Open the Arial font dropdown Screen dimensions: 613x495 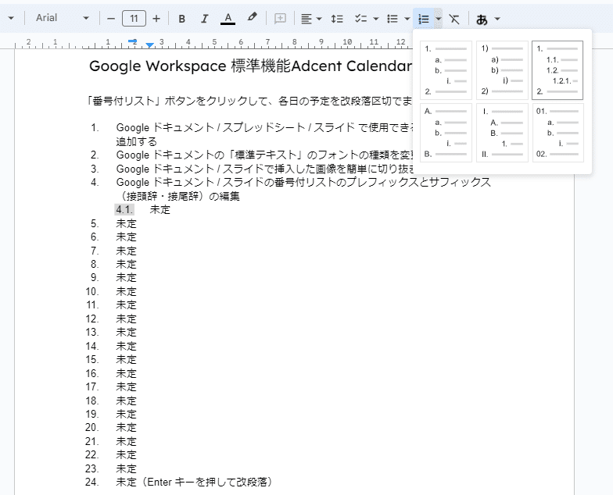click(63, 18)
